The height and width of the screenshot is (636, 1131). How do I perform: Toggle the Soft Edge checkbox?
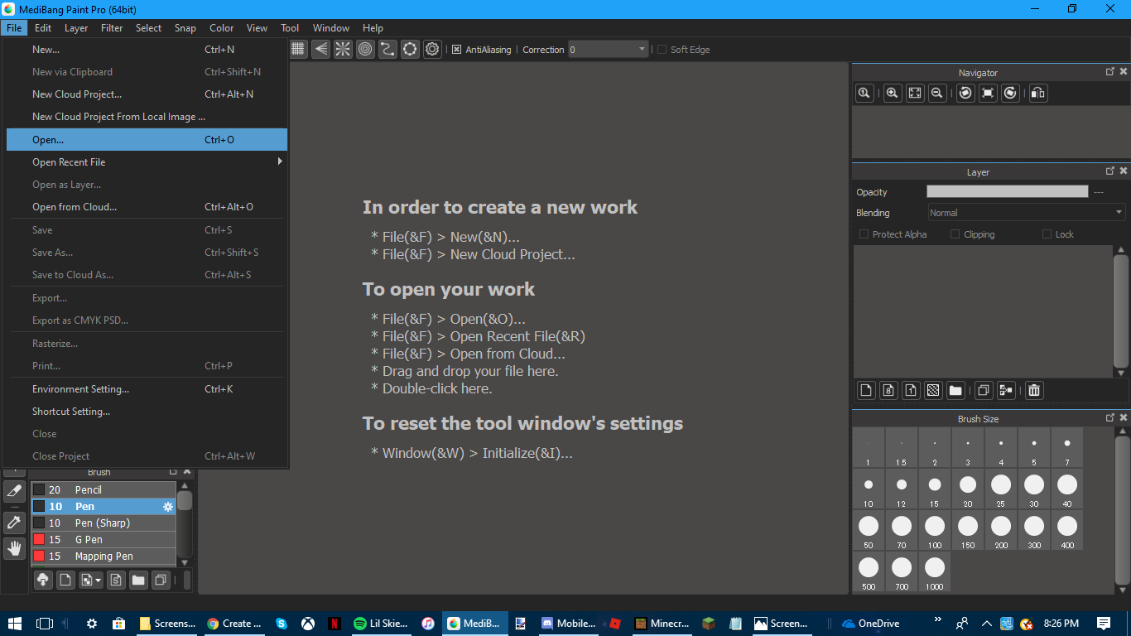662,50
